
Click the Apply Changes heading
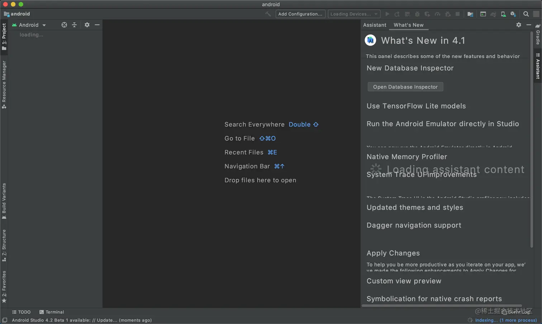pos(393,253)
